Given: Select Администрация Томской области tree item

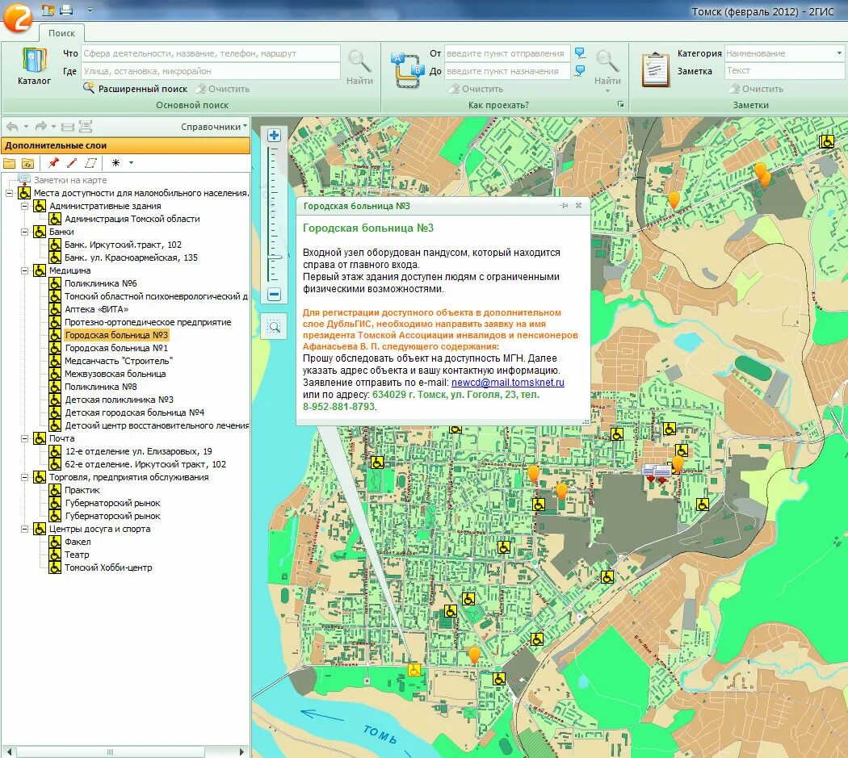Looking at the screenshot, I should [x=132, y=219].
